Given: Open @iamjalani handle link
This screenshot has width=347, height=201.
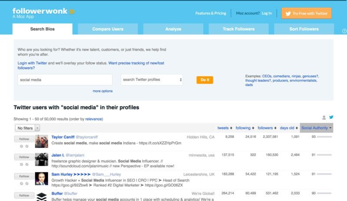Looking at the screenshot, I should click(75, 155).
